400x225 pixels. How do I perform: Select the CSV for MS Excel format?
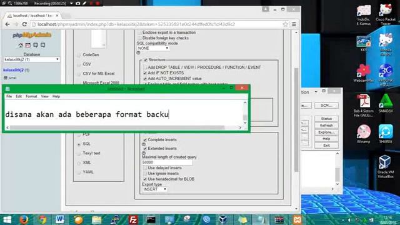(79, 74)
